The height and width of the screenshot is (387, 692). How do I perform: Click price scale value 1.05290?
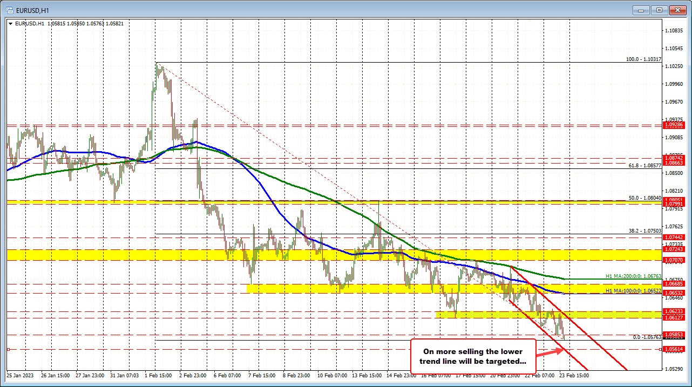pos(675,369)
